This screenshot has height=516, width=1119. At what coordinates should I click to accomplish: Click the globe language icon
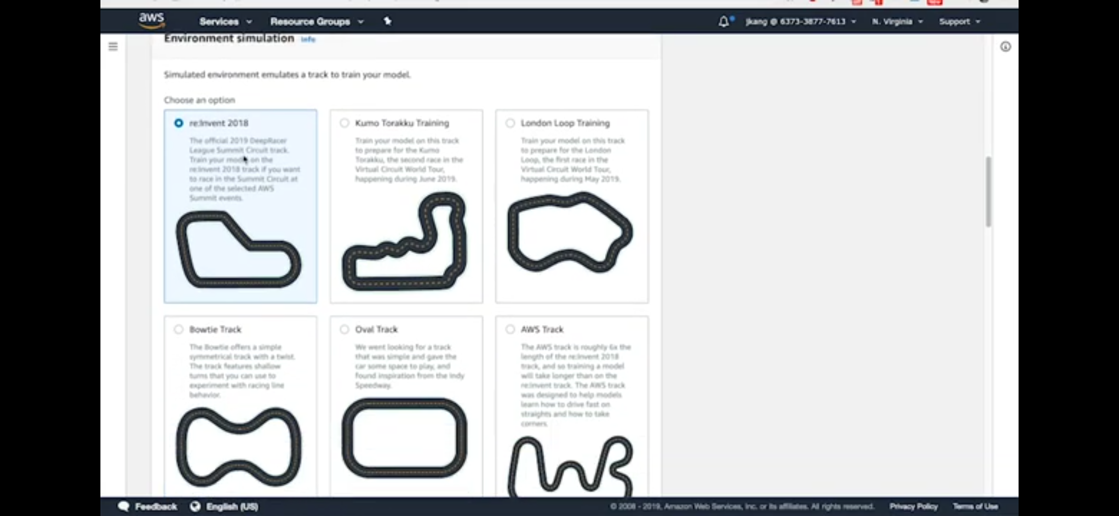195,506
